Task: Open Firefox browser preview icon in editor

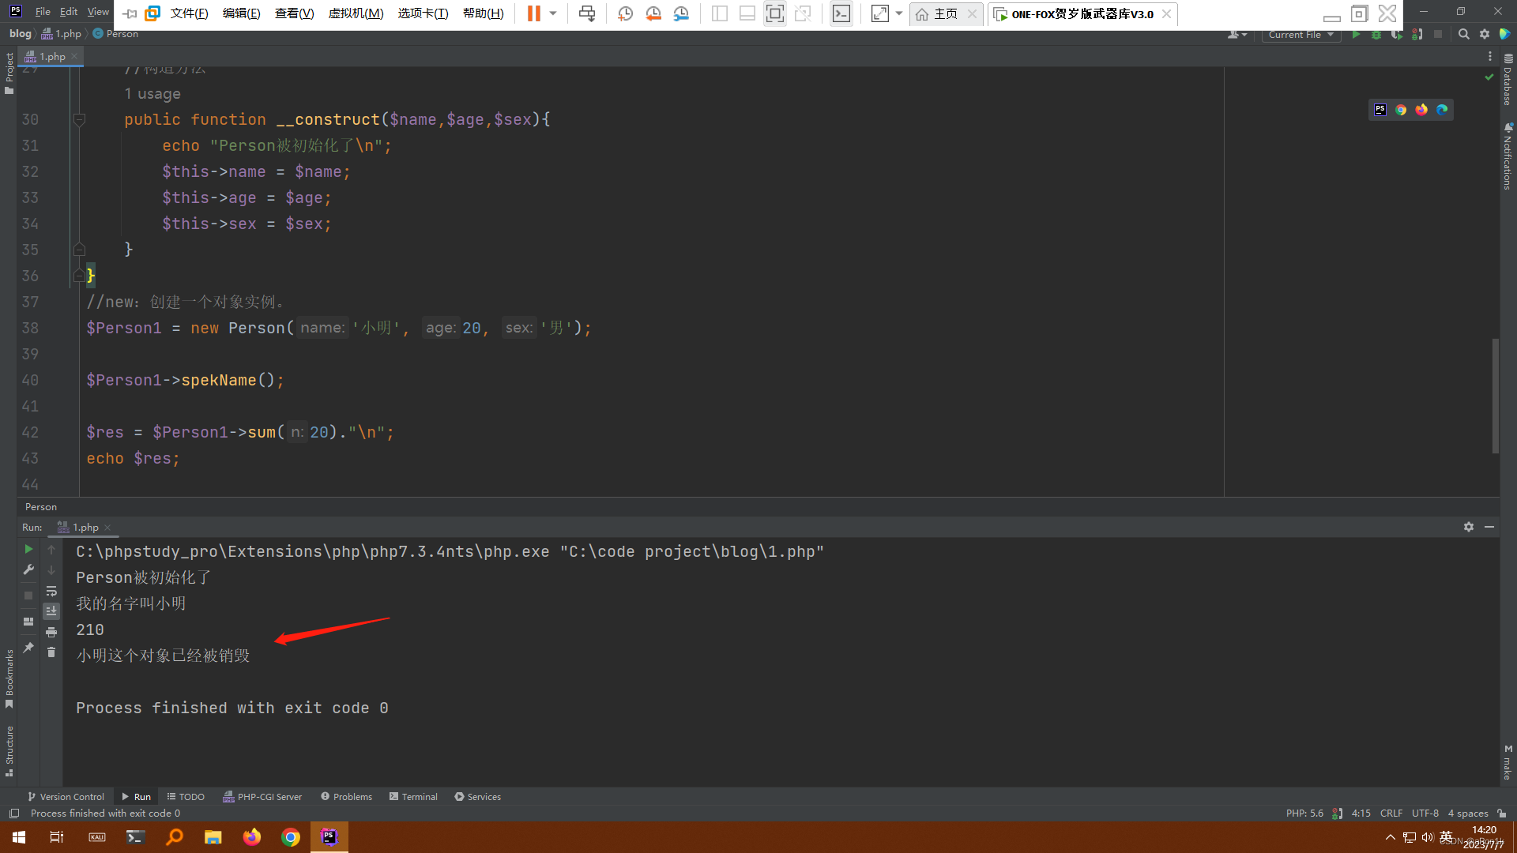Action: [x=1421, y=110]
